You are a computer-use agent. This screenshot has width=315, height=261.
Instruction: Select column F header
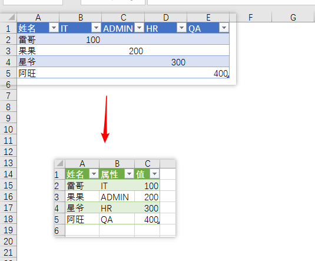coord(250,17)
